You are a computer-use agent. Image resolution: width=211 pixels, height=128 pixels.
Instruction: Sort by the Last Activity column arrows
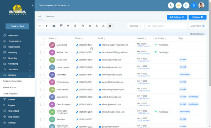[166, 38]
